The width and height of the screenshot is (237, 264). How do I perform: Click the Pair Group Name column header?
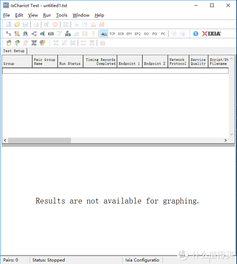click(x=45, y=62)
